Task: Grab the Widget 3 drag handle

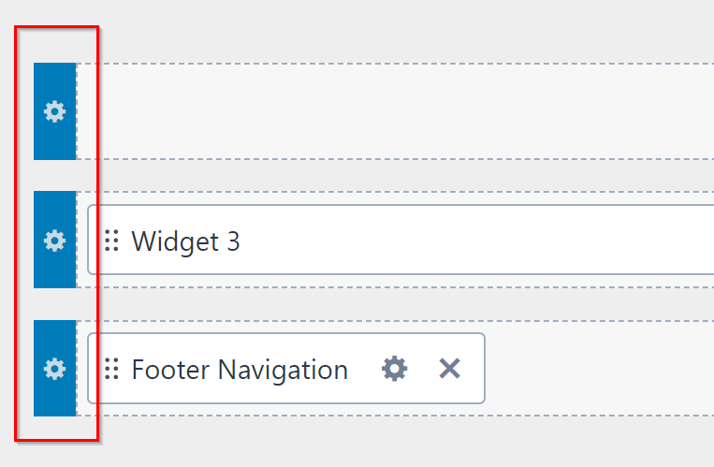Action: pyautogui.click(x=111, y=241)
